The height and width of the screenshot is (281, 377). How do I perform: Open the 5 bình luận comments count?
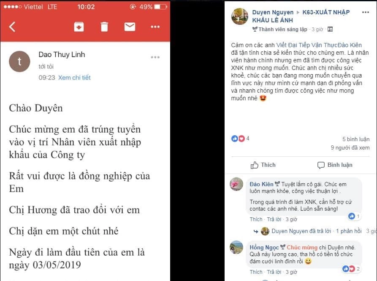(356, 139)
